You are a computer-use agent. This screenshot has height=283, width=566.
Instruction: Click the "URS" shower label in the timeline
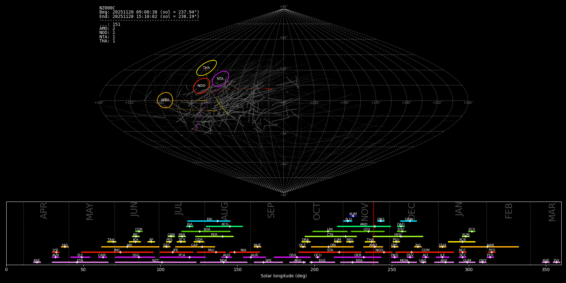point(423,261)
